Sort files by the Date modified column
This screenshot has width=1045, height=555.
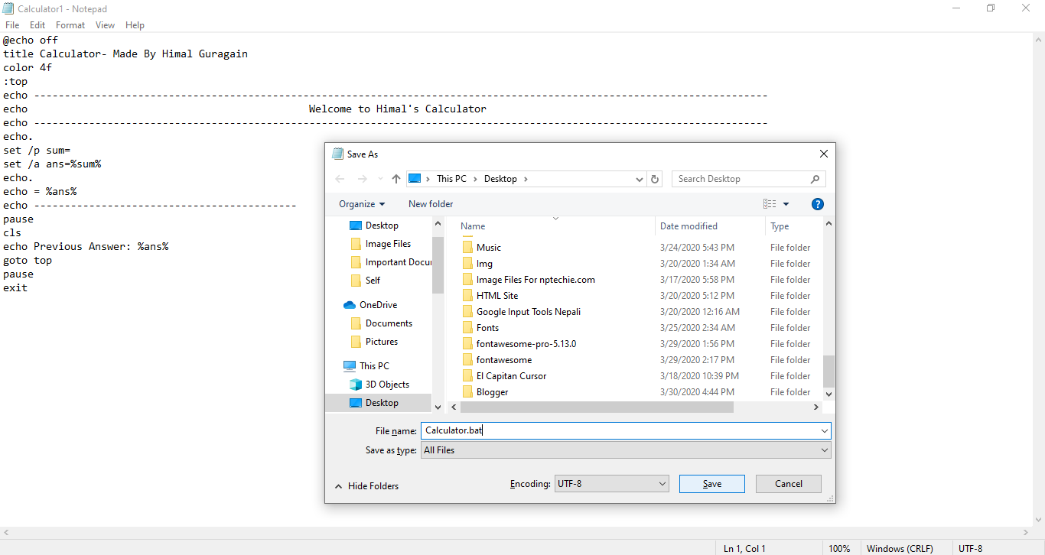tap(689, 226)
